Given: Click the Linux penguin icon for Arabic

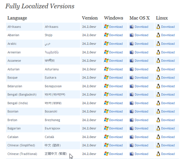Looking at the screenshot, I should pyautogui.click(x=158, y=44).
